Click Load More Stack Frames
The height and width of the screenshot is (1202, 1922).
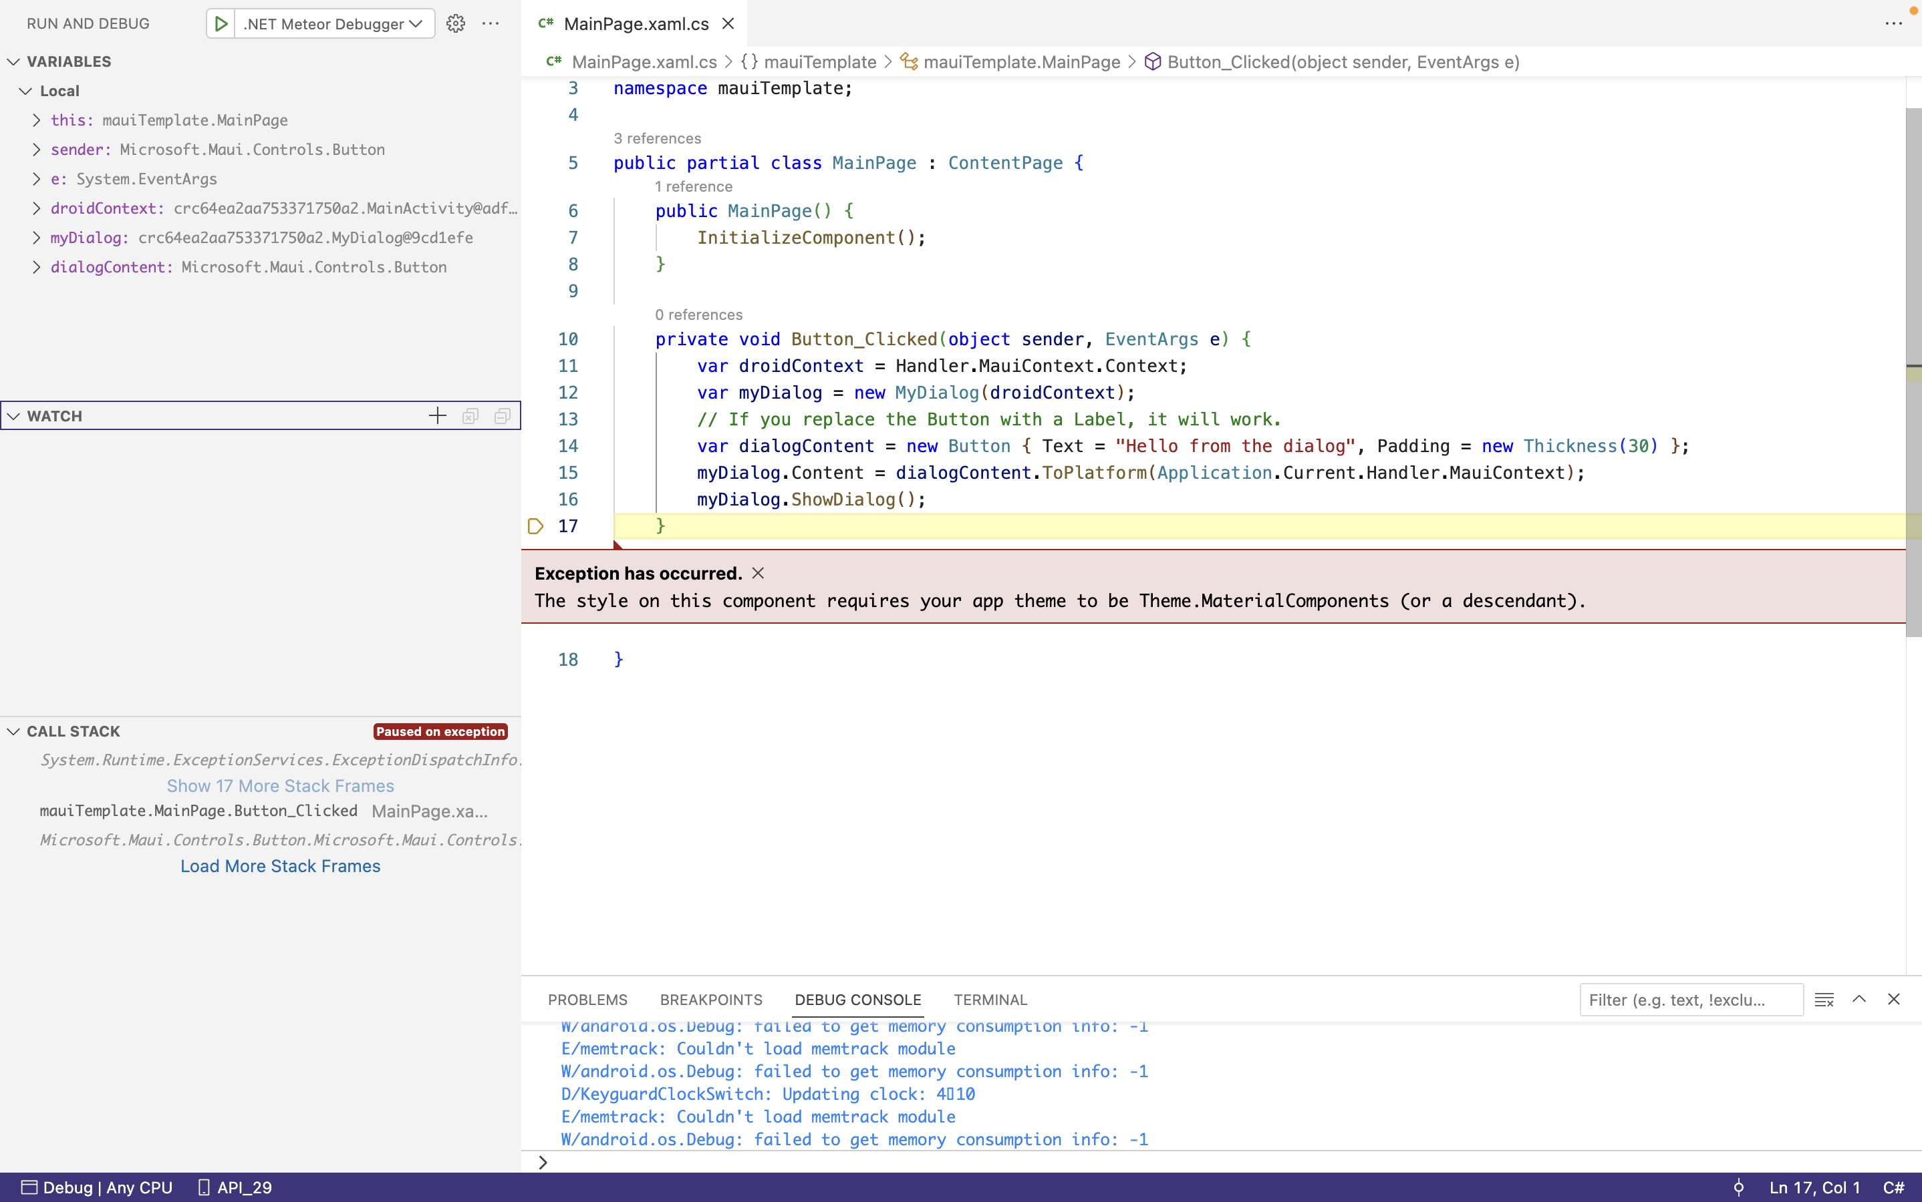[x=280, y=865]
